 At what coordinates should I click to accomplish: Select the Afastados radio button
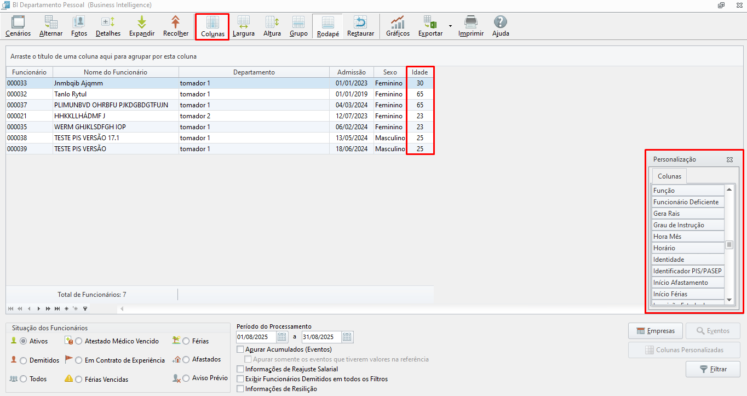pos(186,359)
